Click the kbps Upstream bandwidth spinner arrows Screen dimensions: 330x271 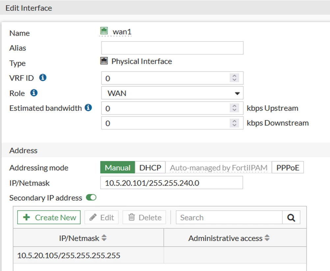(x=234, y=108)
